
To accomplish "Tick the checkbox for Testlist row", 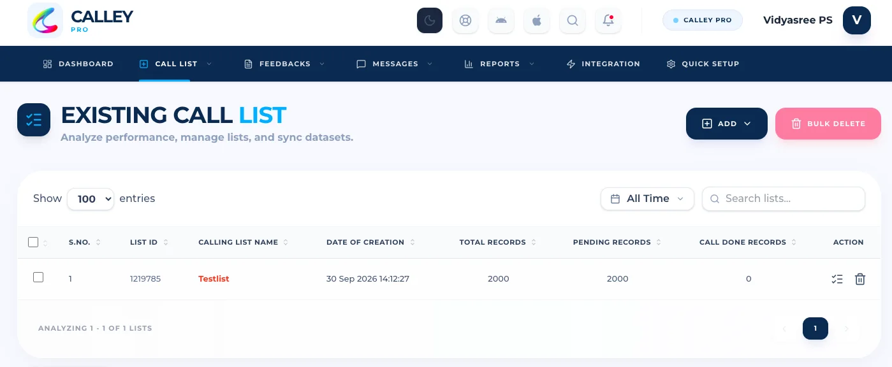I will (x=38, y=277).
